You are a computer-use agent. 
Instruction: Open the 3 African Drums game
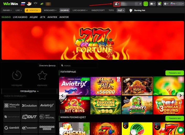168,105
